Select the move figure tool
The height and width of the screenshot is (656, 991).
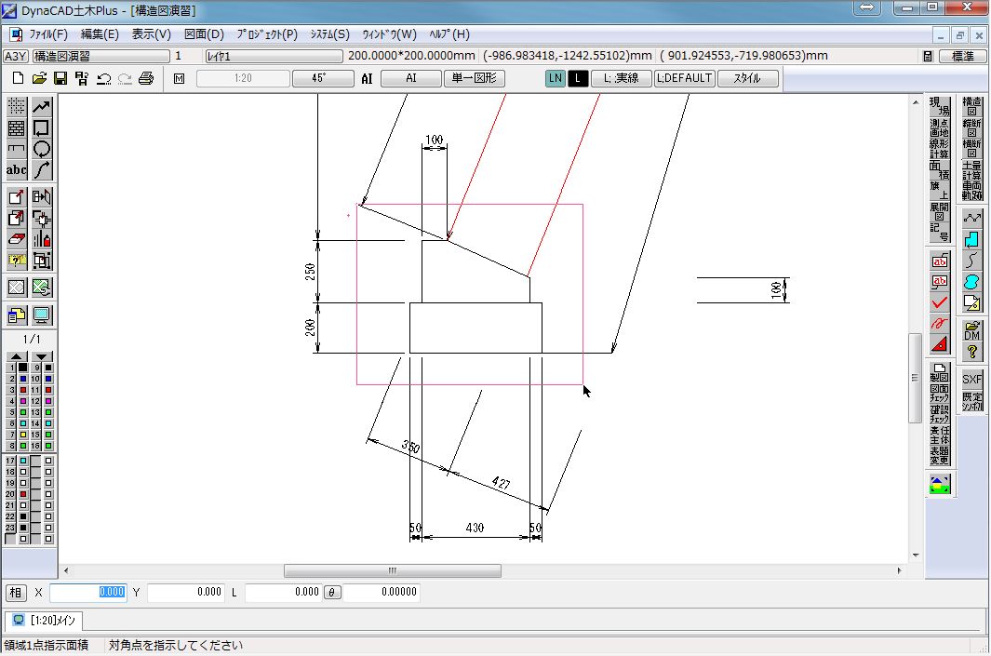(x=17, y=197)
